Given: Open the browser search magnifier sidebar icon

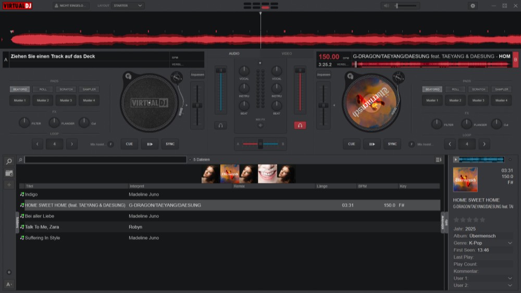Looking at the screenshot, I should click(x=9, y=161).
